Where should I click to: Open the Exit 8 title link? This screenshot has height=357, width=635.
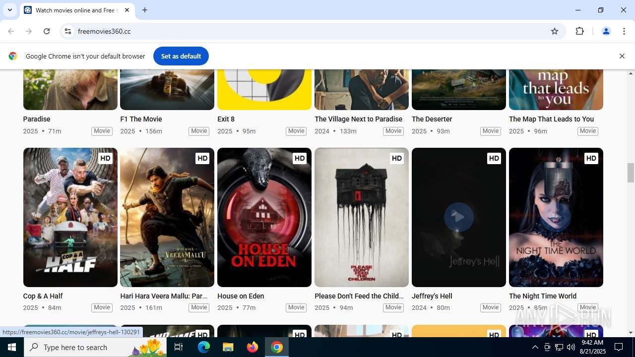click(226, 119)
